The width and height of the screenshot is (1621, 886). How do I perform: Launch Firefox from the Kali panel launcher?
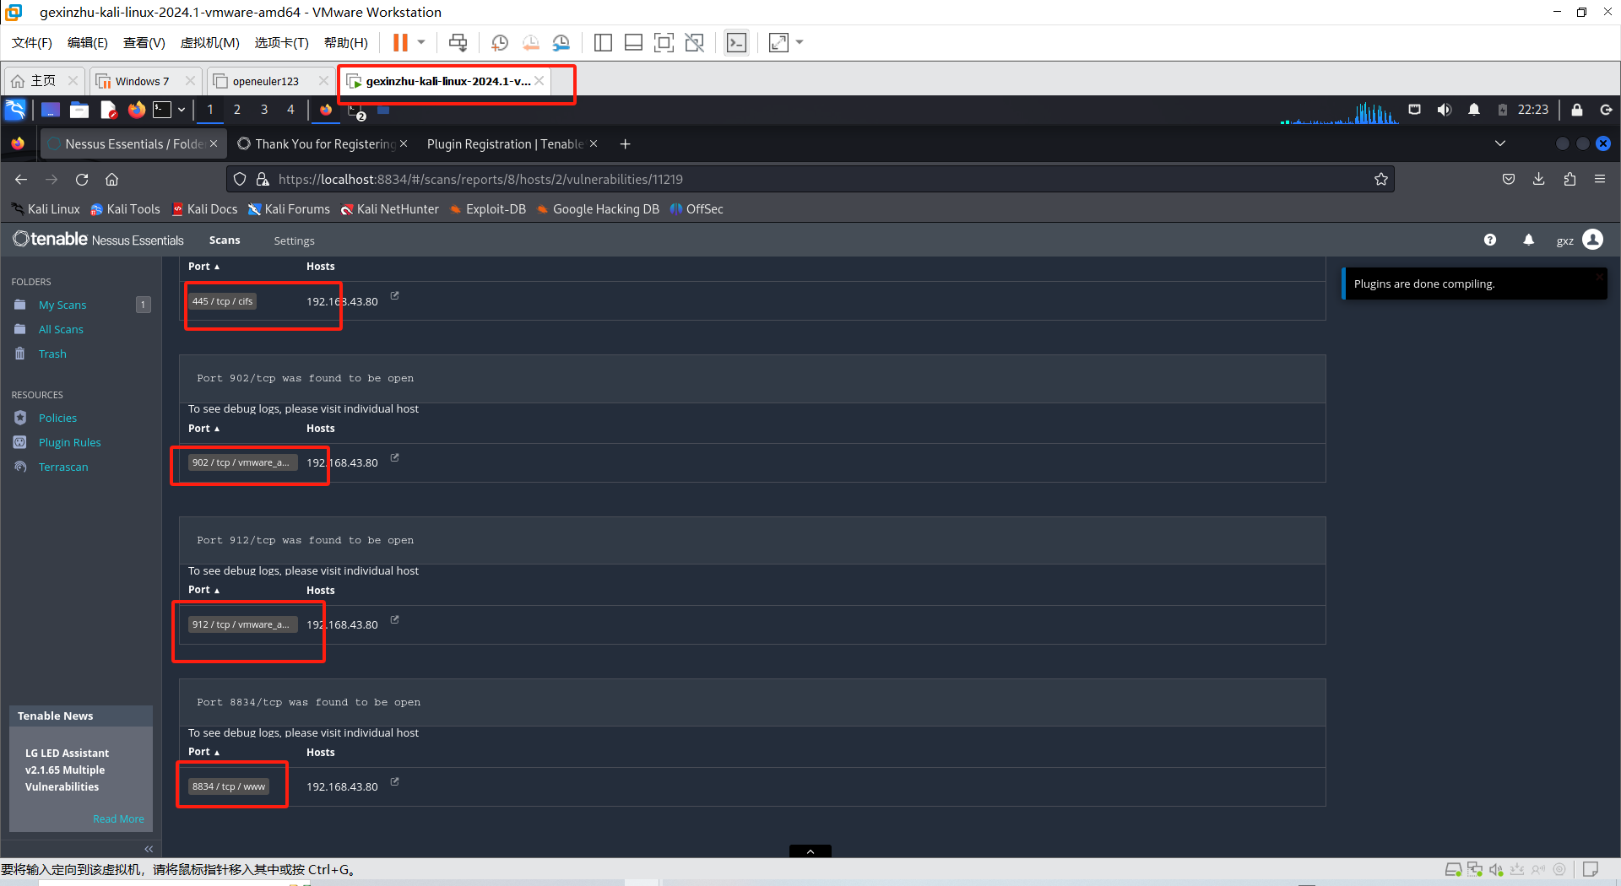137,110
